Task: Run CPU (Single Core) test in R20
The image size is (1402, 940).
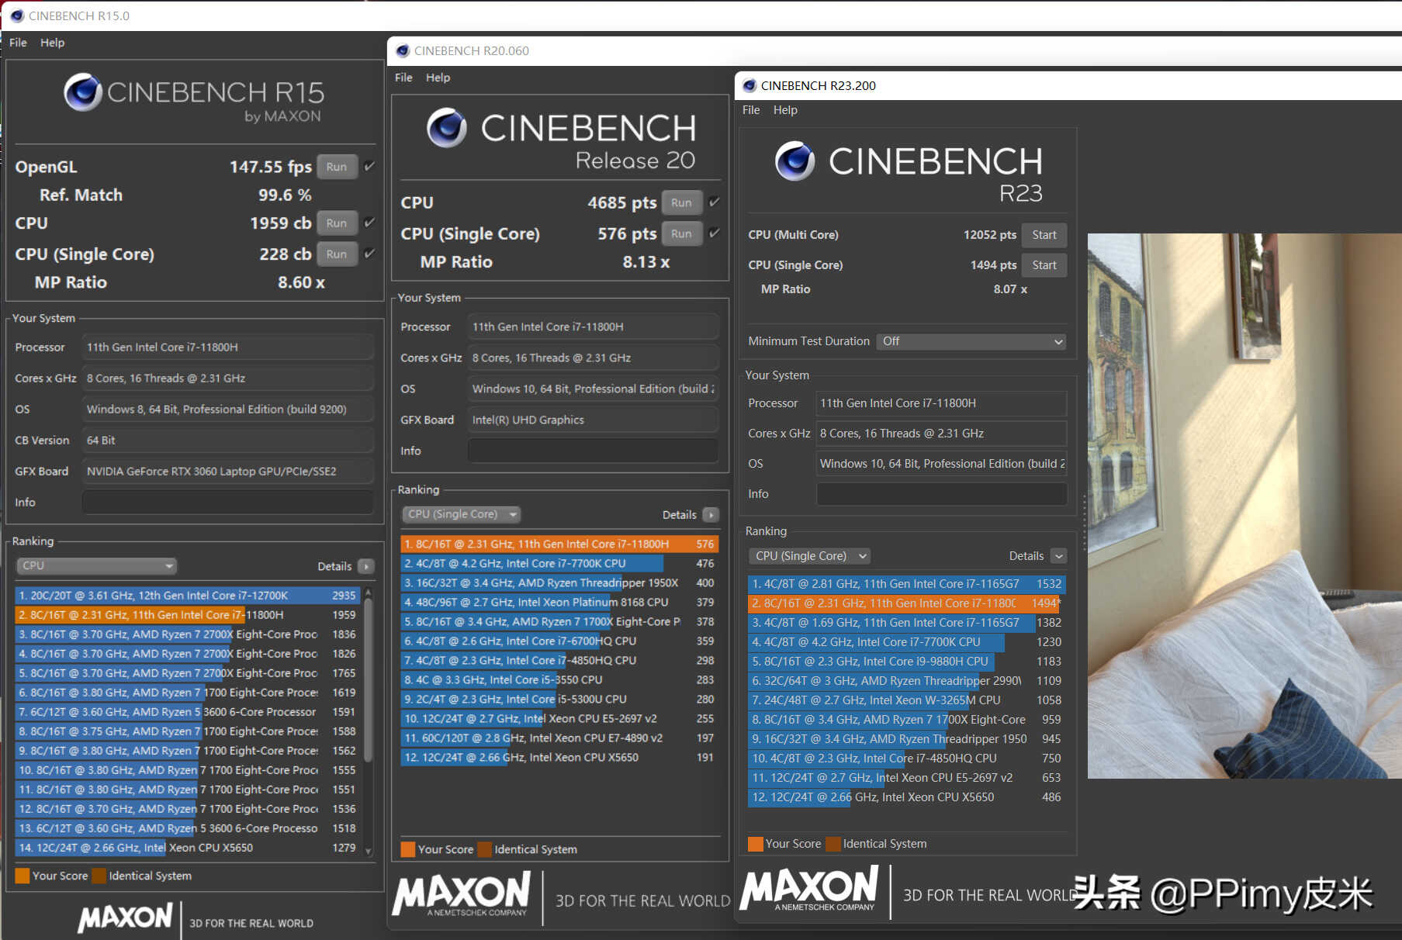Action: (x=682, y=234)
